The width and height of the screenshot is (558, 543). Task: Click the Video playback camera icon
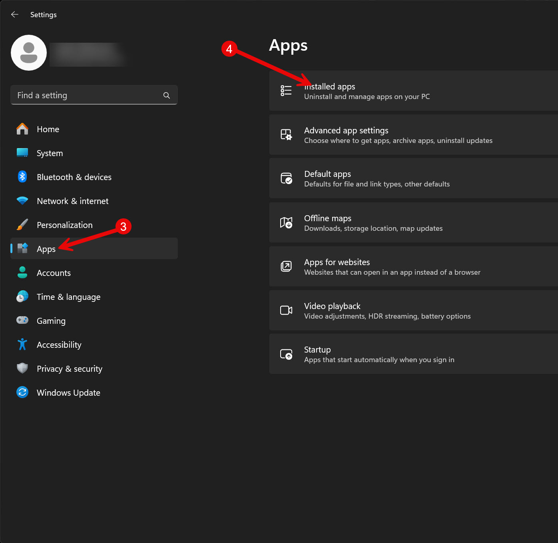tap(286, 310)
